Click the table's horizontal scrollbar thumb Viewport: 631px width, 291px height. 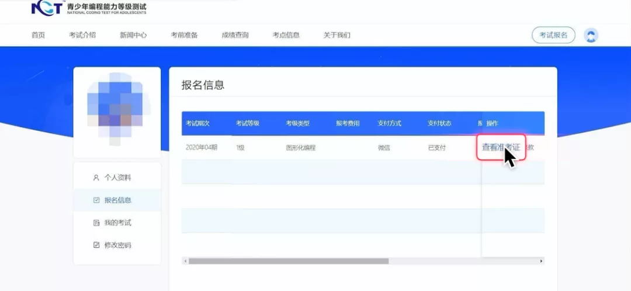(289, 261)
